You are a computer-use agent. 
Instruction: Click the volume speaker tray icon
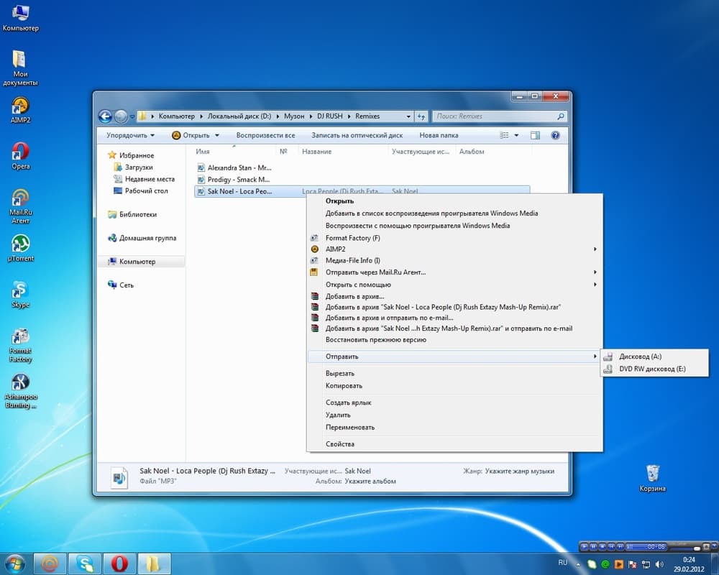[659, 564]
